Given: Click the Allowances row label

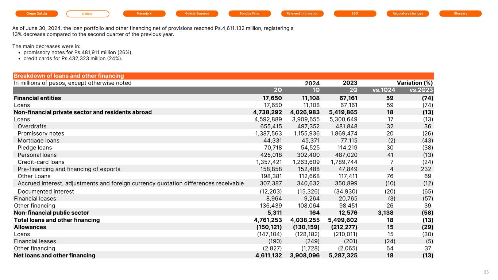Looking at the screenshot, I should pyautogui.click(x=30, y=227).
